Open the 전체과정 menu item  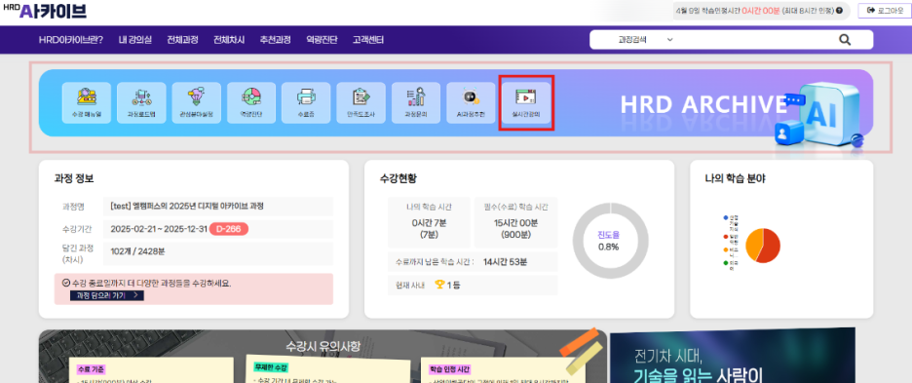click(x=182, y=40)
